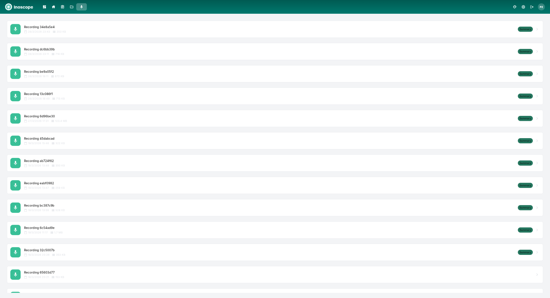Expand details chevron for Recording dc6bb39b
Image resolution: width=550 pixels, height=298 pixels.
[x=537, y=51]
